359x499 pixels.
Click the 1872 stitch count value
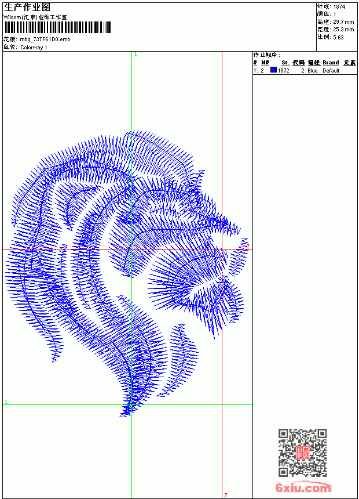click(x=284, y=71)
